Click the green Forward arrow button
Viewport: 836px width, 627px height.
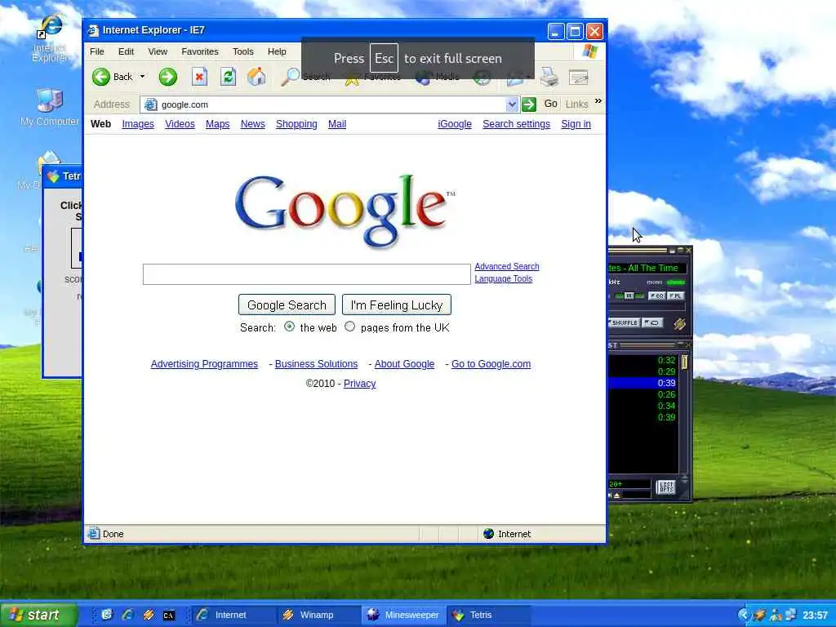click(168, 77)
